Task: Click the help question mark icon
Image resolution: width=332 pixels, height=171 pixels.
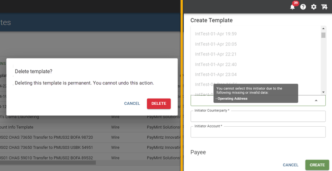Action: [x=303, y=7]
